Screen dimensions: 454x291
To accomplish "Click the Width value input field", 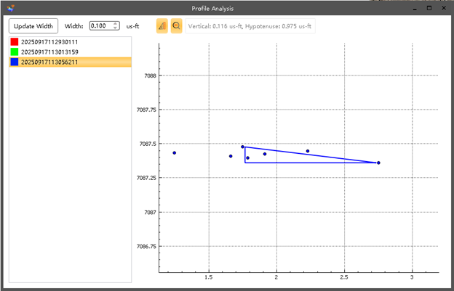I will (x=100, y=26).
